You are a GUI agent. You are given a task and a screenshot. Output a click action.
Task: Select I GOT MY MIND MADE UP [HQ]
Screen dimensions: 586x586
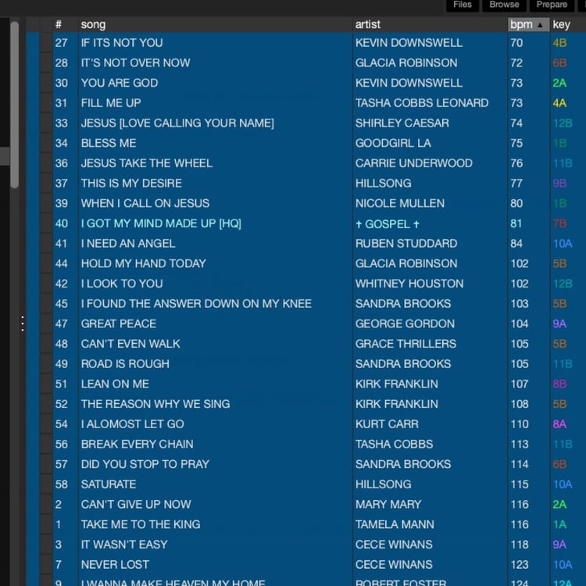pyautogui.click(x=161, y=223)
